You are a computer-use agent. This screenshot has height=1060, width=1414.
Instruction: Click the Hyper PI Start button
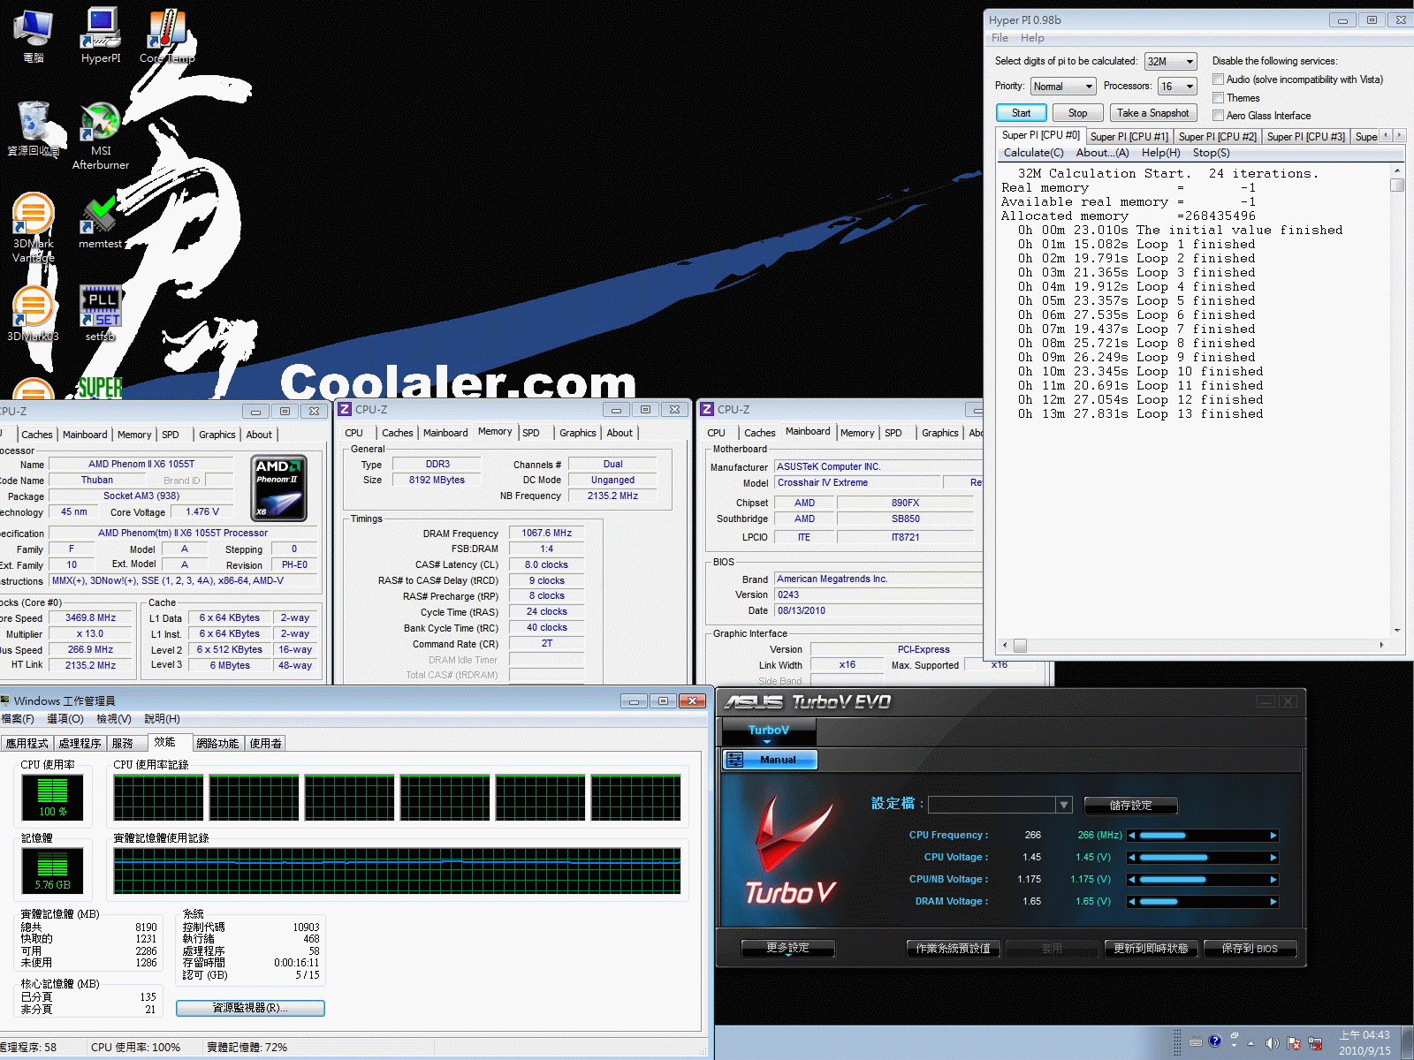[x=1021, y=113]
